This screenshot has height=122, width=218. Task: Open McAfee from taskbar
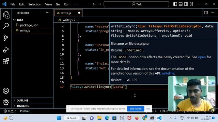[129, 118]
